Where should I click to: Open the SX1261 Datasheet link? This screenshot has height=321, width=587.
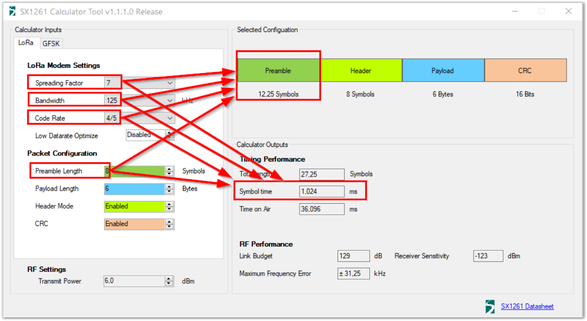(527, 306)
